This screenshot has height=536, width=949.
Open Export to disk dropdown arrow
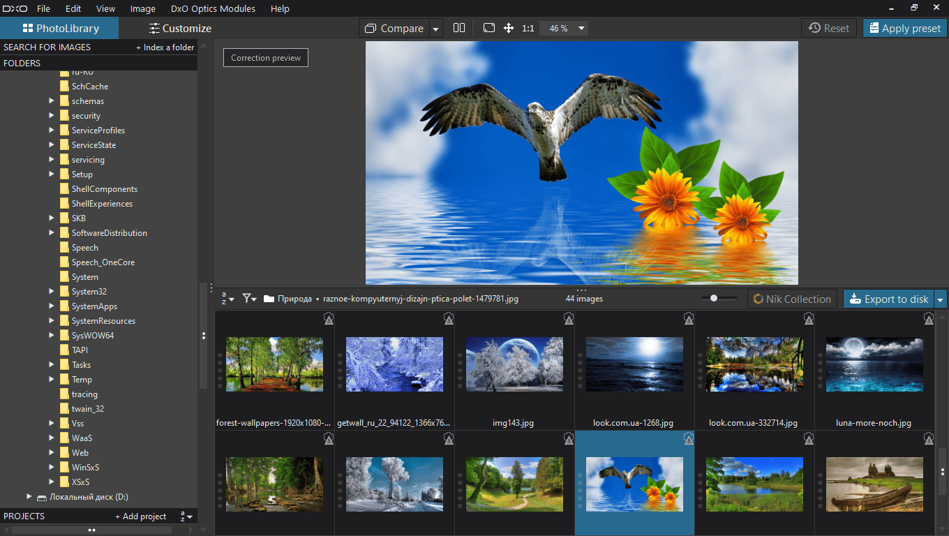click(x=941, y=299)
